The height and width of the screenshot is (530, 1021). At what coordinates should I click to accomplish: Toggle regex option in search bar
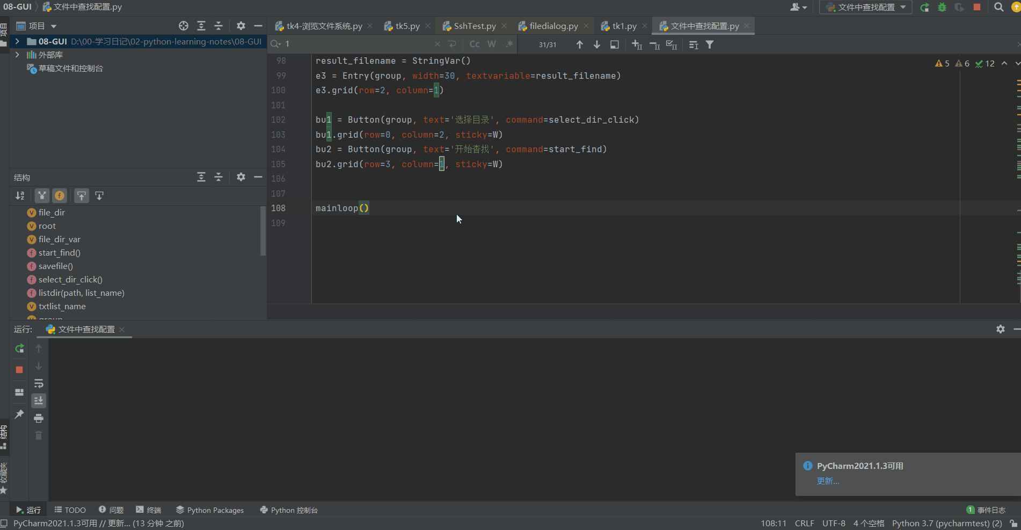[x=509, y=44]
